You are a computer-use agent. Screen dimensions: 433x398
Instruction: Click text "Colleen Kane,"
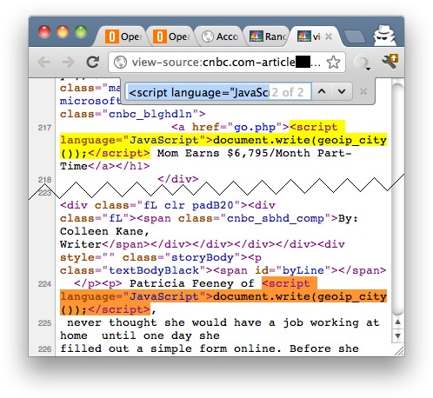pos(104,231)
